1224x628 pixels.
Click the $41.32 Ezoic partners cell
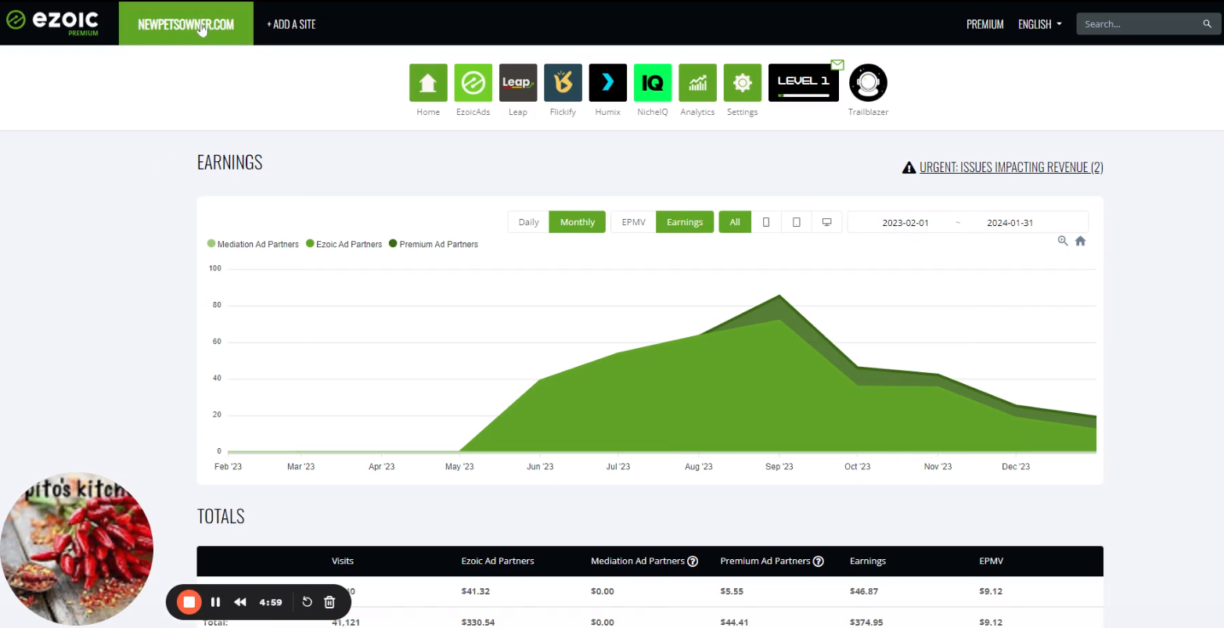(475, 591)
